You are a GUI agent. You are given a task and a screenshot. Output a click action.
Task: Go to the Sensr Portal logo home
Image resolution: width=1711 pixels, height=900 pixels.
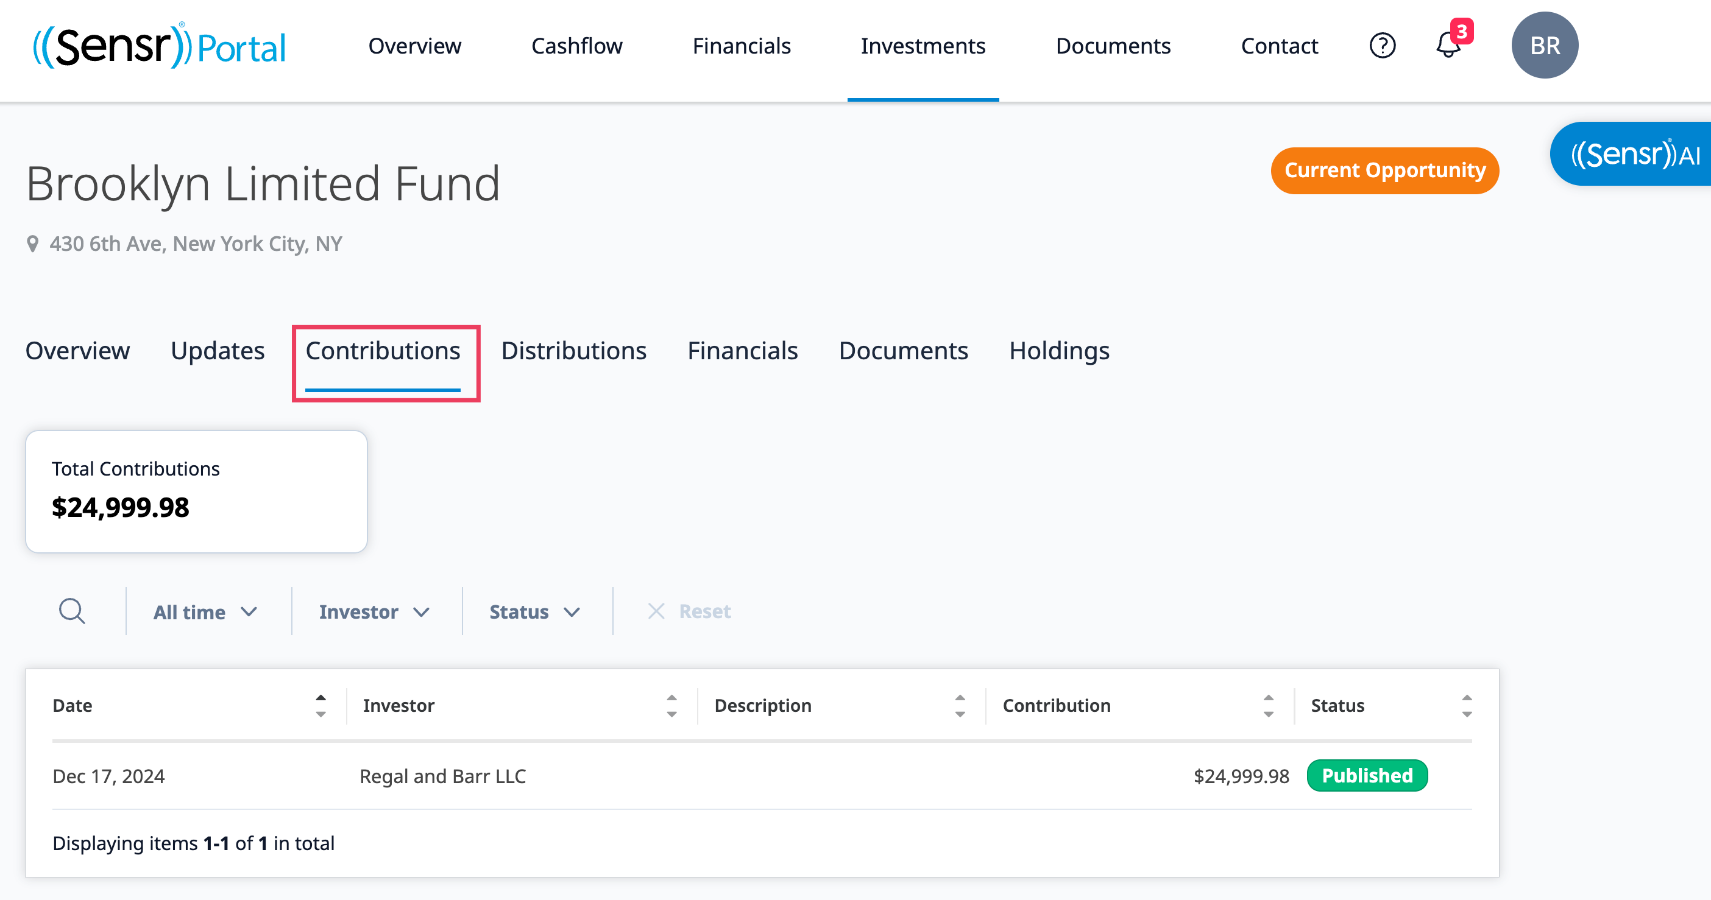point(160,46)
